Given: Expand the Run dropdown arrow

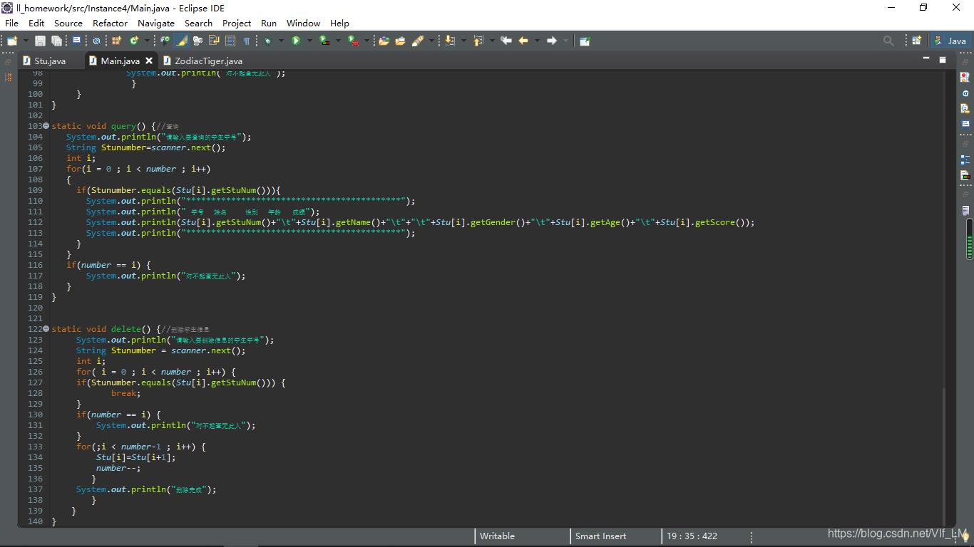Looking at the screenshot, I should [x=309, y=41].
